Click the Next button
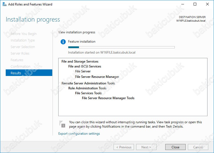This screenshot has height=153, width=214. 146,147
